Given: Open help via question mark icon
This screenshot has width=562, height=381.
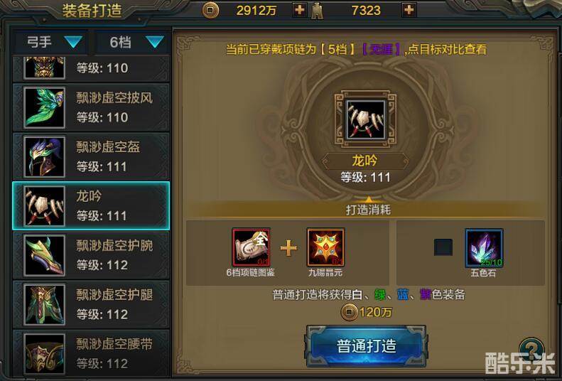Looking at the screenshot, I should point(531,349).
